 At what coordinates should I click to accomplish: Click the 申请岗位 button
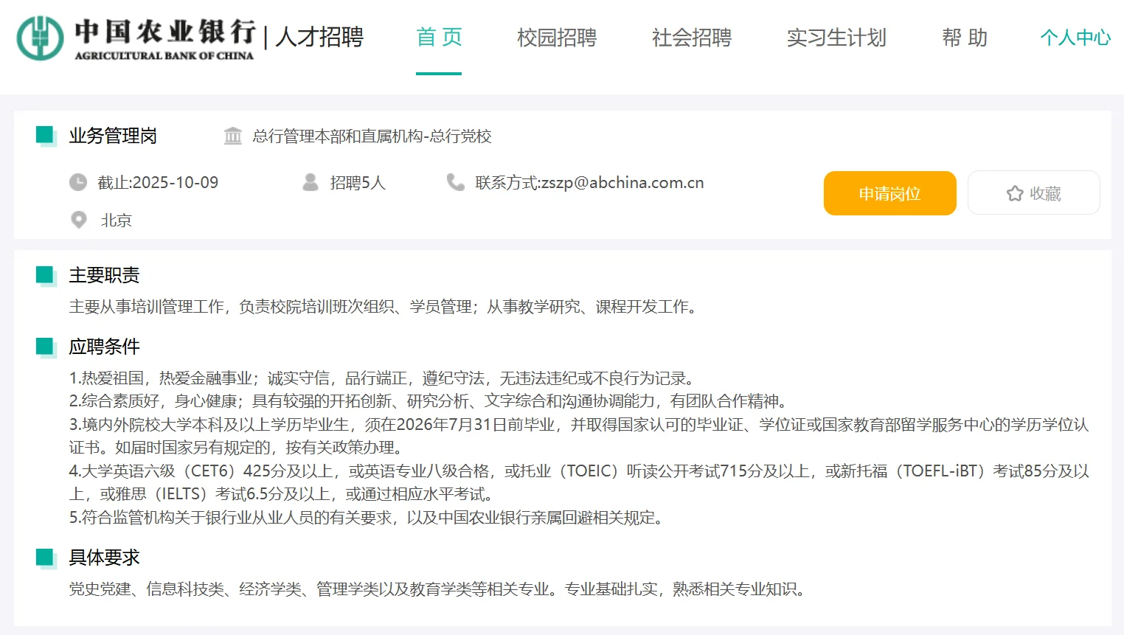click(889, 193)
